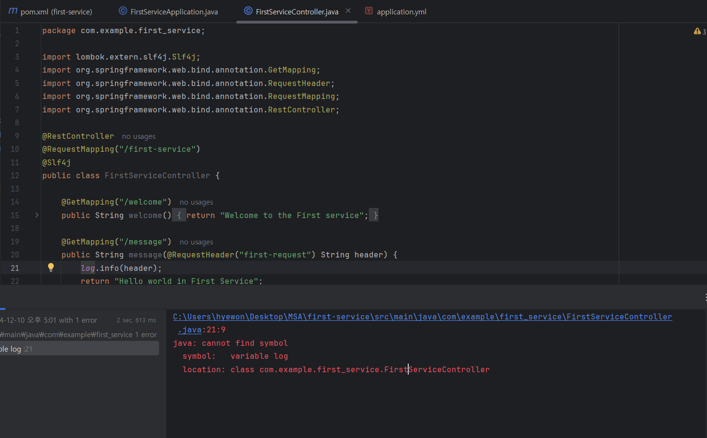Click the red 'log' symbol on line 21
Screen dimensions: 707x438
(x=88, y=268)
